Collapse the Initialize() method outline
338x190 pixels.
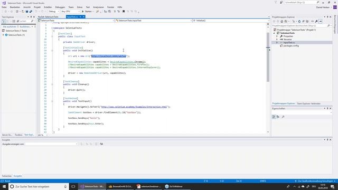coord(52,51)
